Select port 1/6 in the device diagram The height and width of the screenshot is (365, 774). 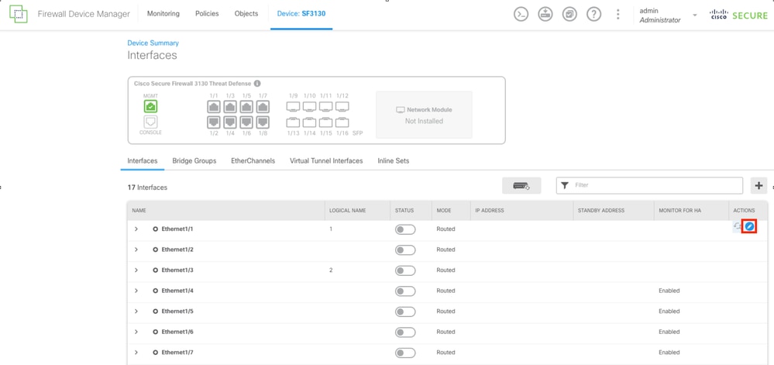tap(246, 122)
